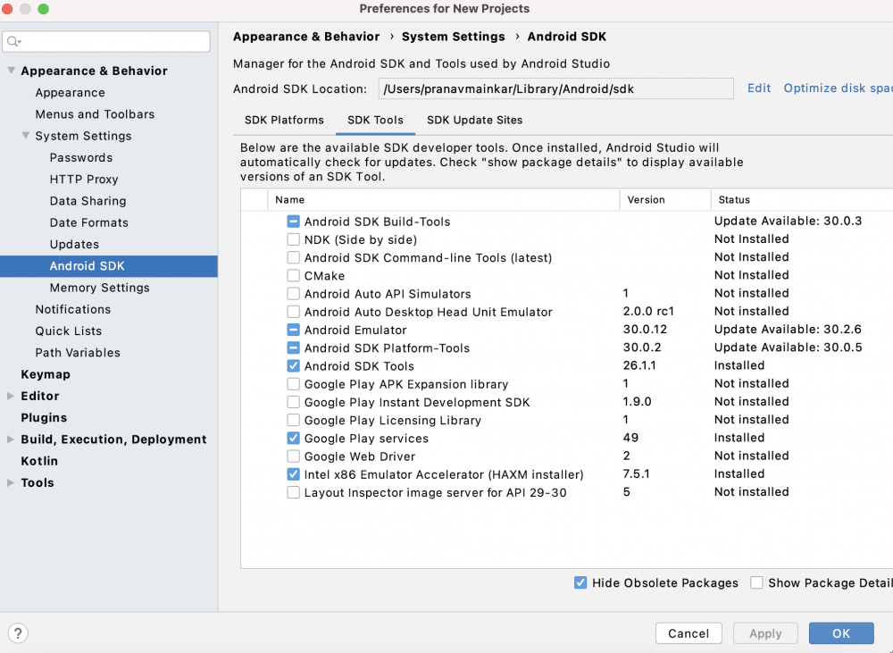Click the search magnifier icon in the sidebar

pos(13,42)
